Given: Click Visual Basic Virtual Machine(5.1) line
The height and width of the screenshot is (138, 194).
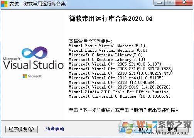Looking at the screenshot, I should 107,46.
